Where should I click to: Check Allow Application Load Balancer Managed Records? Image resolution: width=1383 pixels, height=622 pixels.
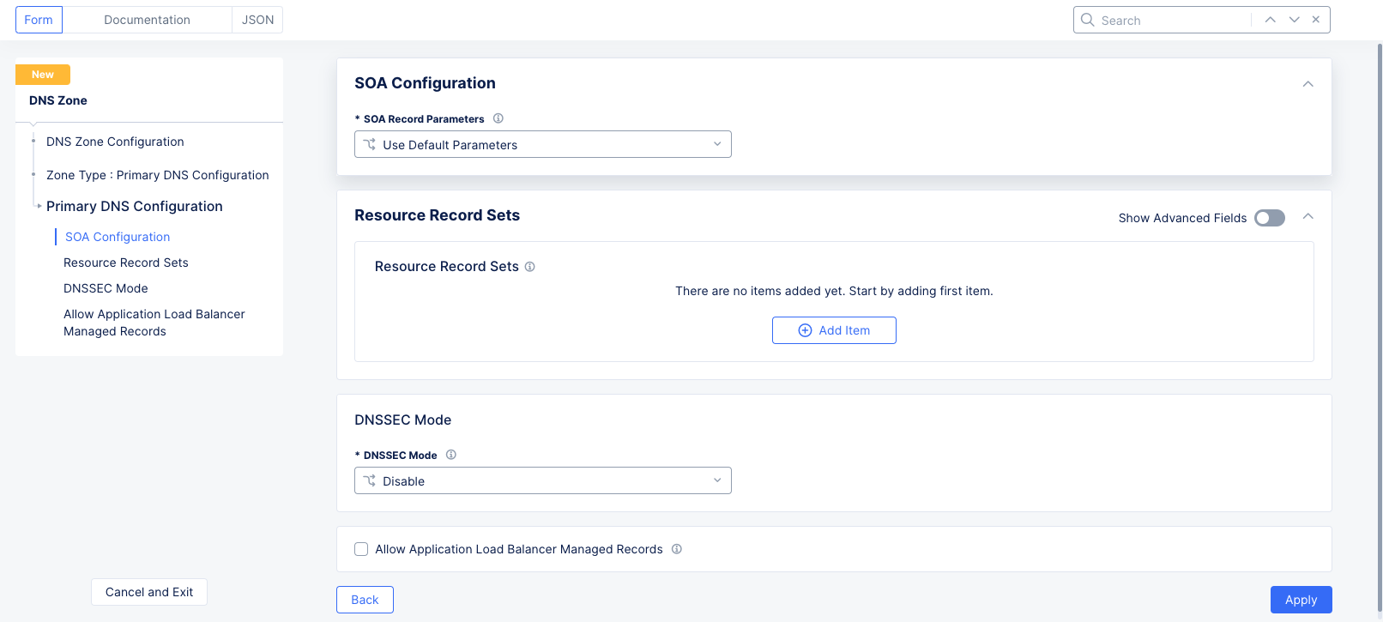[361, 549]
